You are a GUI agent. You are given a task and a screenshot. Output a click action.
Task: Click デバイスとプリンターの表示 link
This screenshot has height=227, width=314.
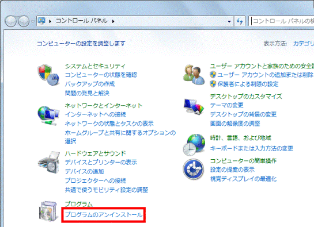click(x=101, y=162)
